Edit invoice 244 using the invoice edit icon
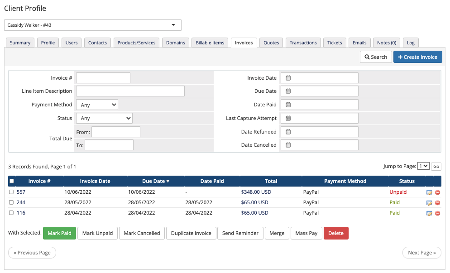 click(x=429, y=202)
